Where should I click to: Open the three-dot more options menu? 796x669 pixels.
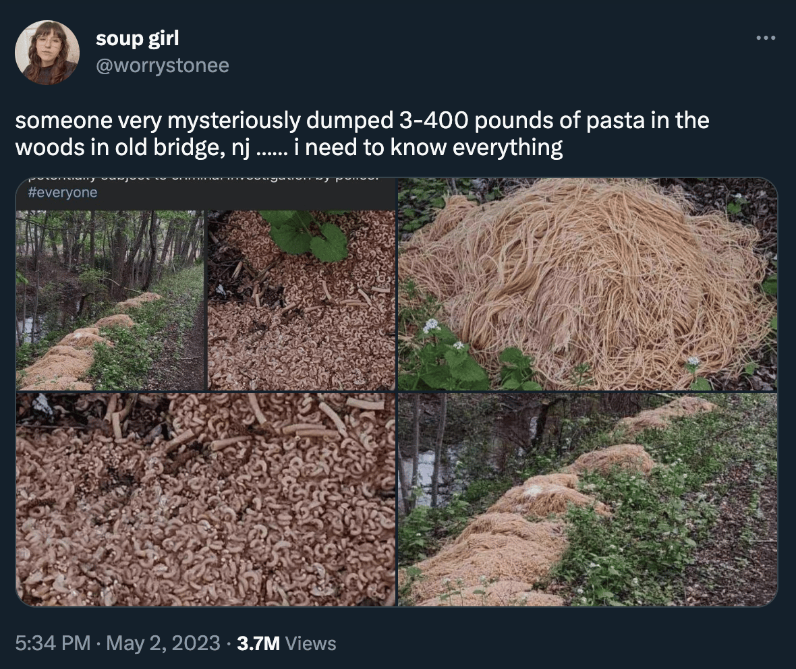point(765,38)
